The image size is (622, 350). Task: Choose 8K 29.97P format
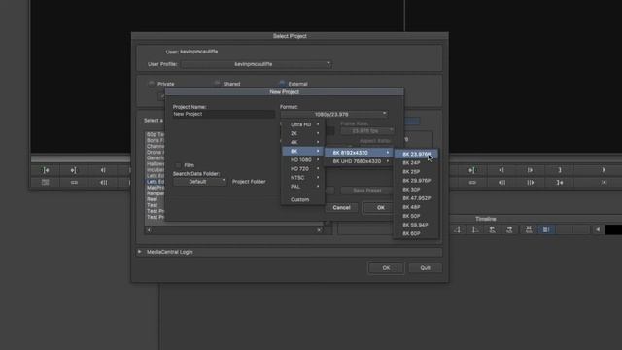[x=416, y=181]
